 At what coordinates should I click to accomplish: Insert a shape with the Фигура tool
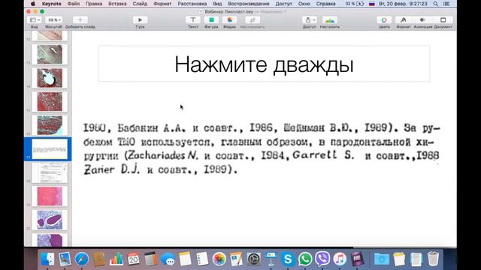tap(211, 20)
